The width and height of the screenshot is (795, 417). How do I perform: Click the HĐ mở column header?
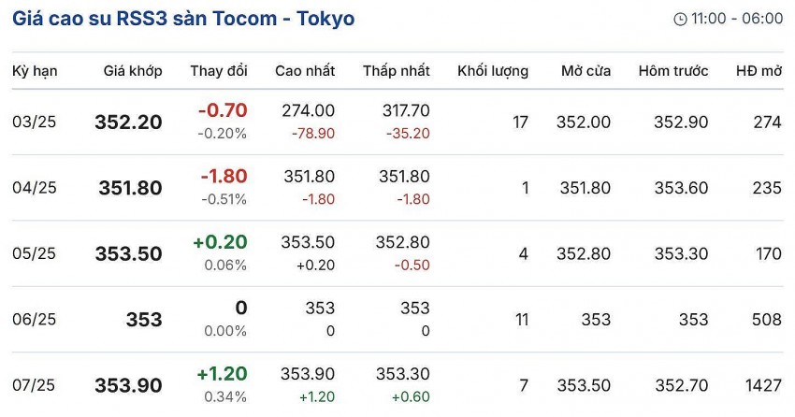click(759, 71)
